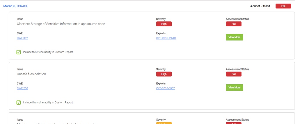Click the Fail assessment status of Unsafe files deletion

pos(233,74)
